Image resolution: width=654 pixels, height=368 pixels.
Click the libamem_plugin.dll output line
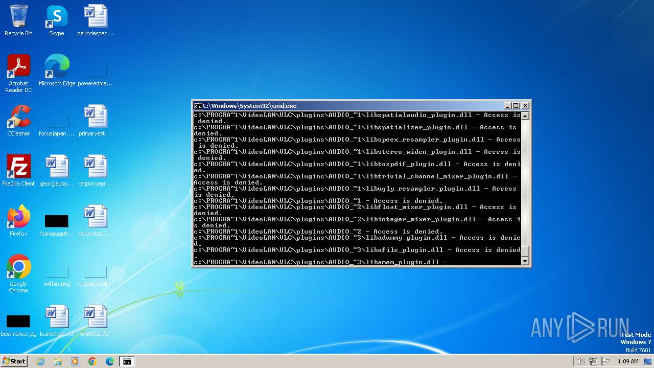click(320, 262)
